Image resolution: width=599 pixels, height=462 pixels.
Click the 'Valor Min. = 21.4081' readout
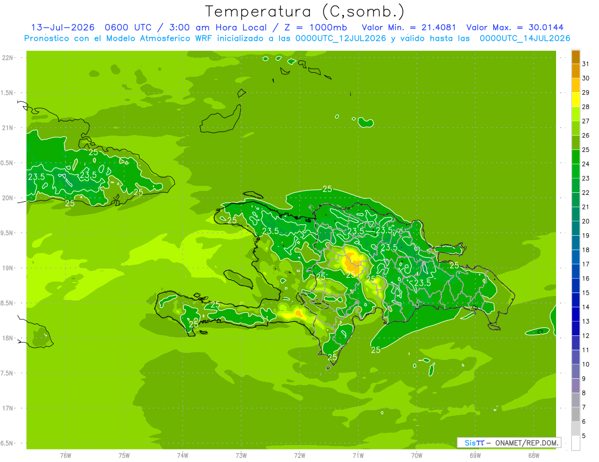pos(408,27)
